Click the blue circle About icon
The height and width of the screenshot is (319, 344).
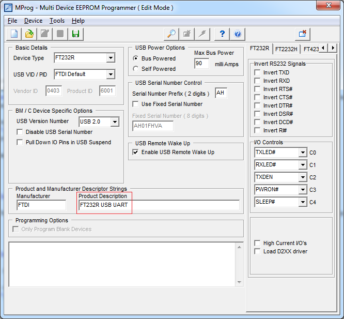pyautogui.click(x=238, y=34)
